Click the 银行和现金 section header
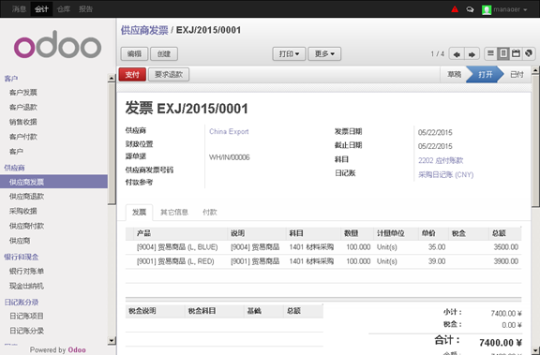 coord(22,257)
